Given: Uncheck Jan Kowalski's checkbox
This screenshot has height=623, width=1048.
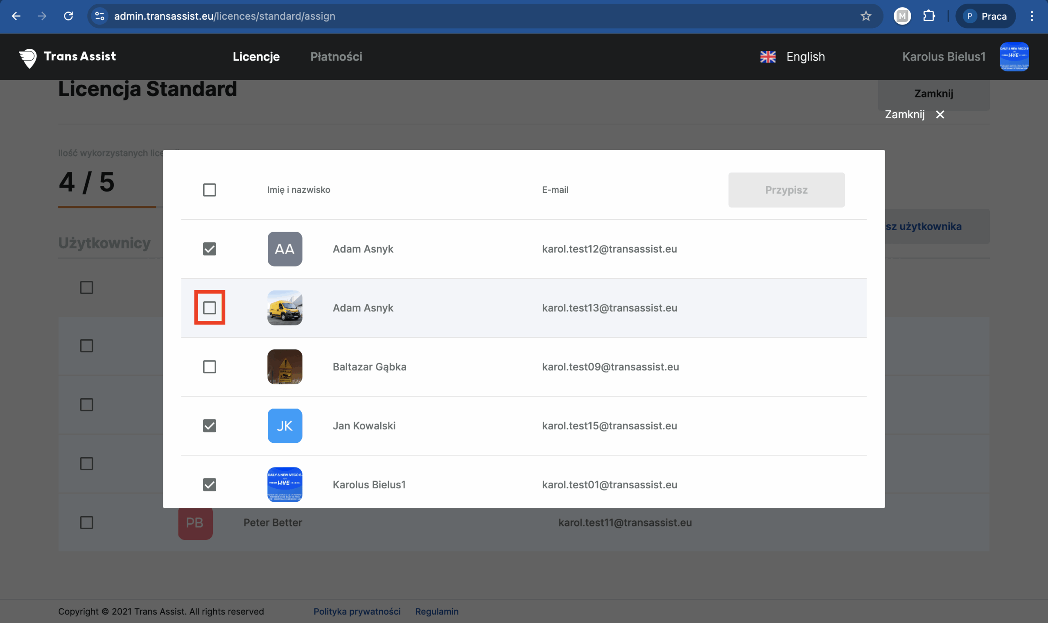Looking at the screenshot, I should pyautogui.click(x=209, y=426).
